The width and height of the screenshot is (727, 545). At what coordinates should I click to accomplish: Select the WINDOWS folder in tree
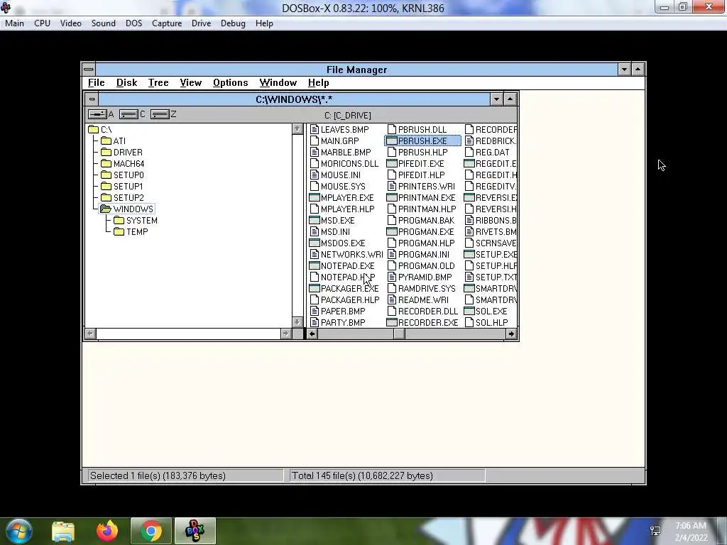[x=126, y=209]
